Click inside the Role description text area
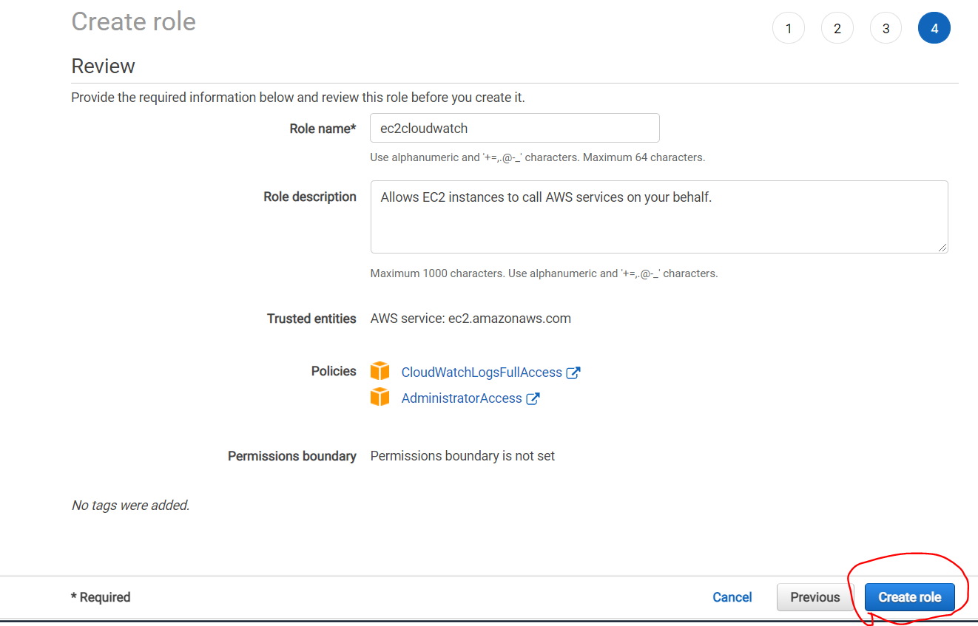 tap(659, 217)
